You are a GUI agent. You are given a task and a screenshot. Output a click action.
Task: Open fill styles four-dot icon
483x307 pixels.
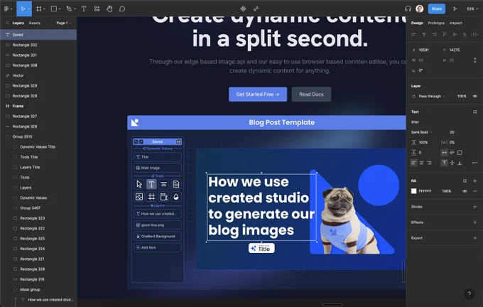(465, 181)
